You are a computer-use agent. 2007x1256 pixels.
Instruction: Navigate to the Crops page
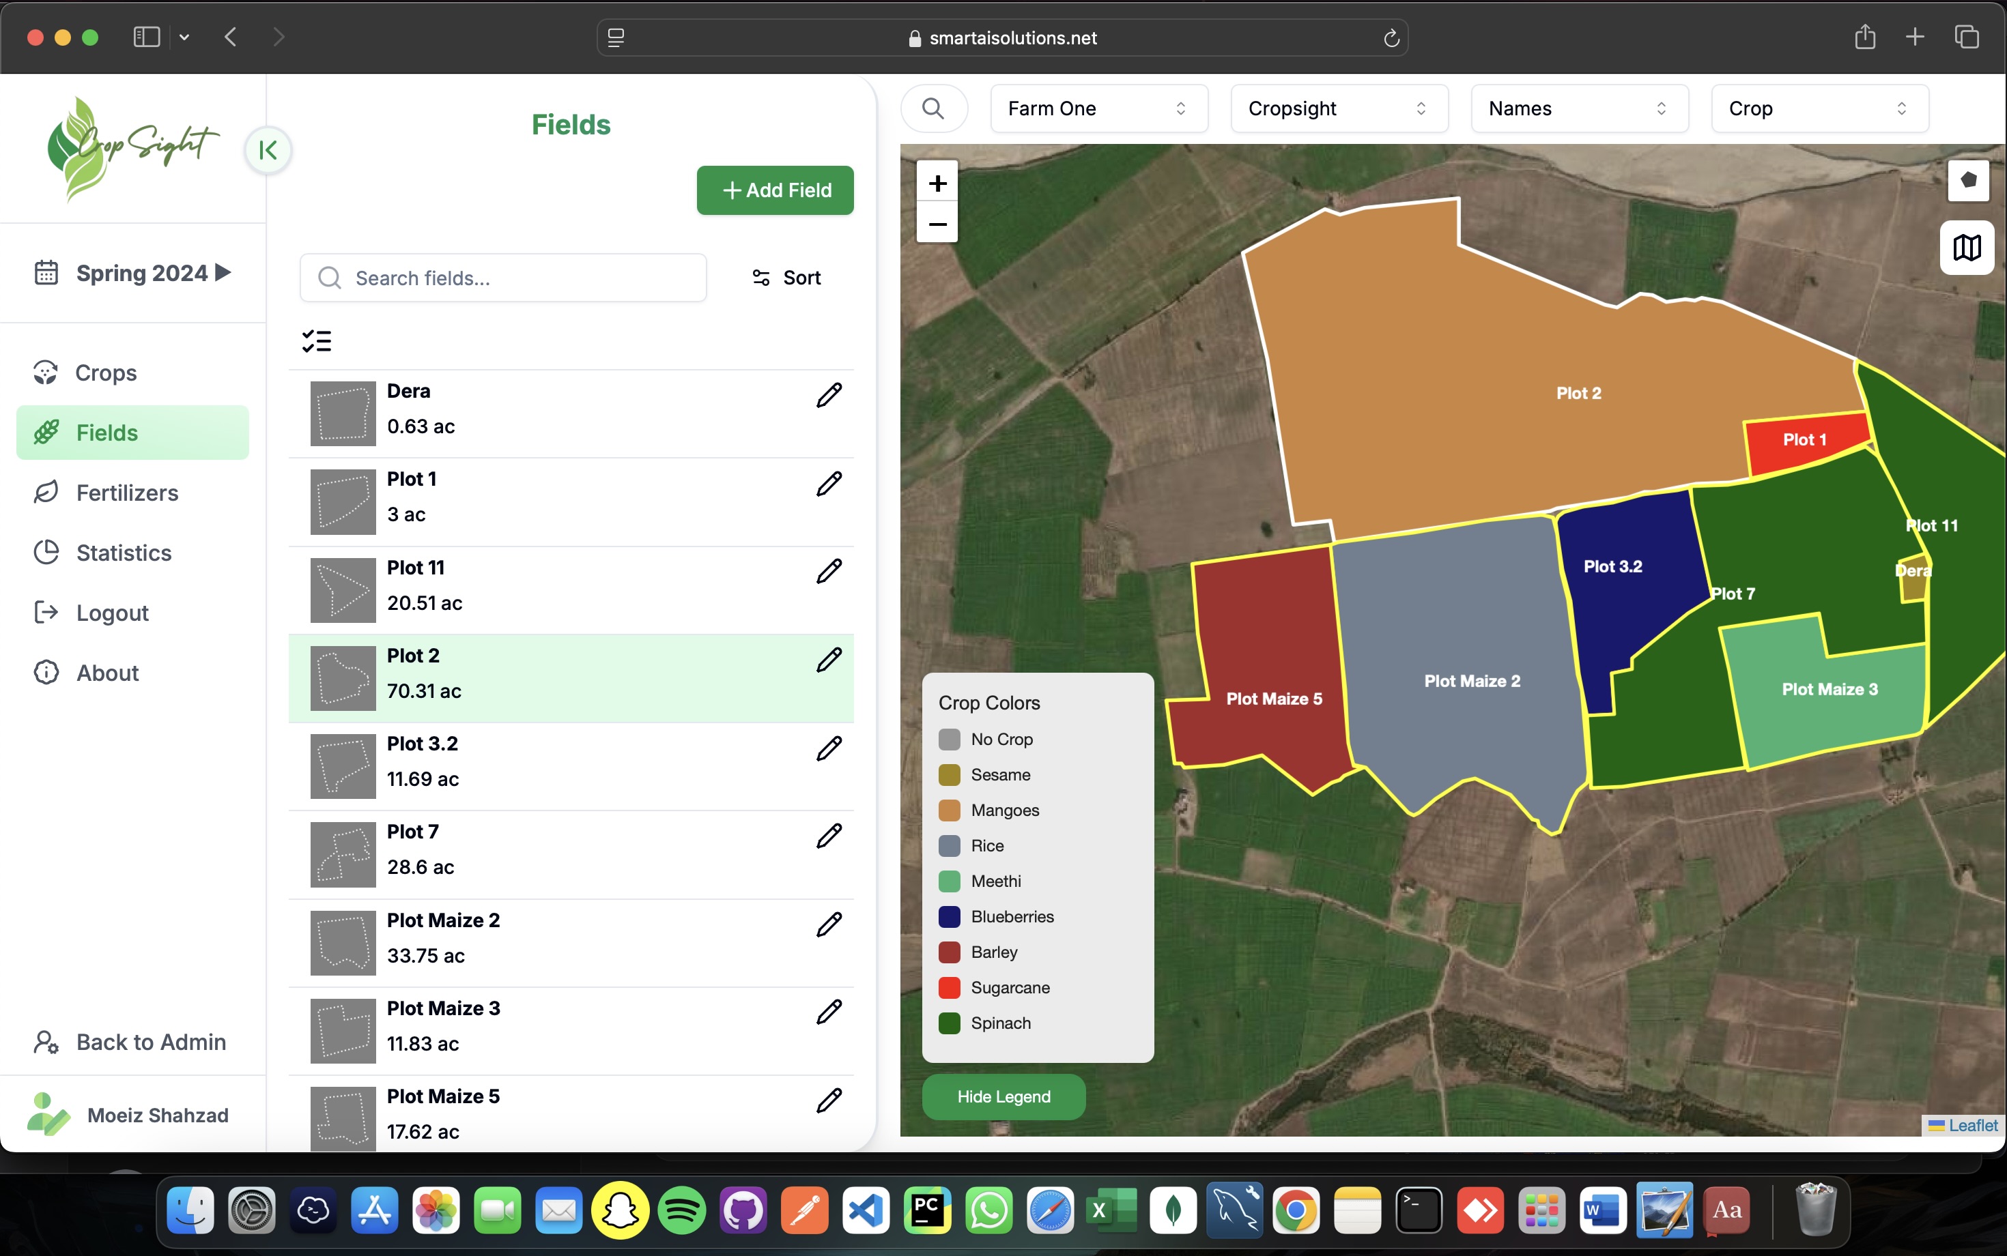(104, 372)
